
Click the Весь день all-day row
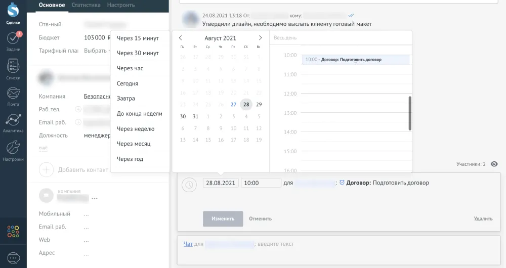coord(341,38)
